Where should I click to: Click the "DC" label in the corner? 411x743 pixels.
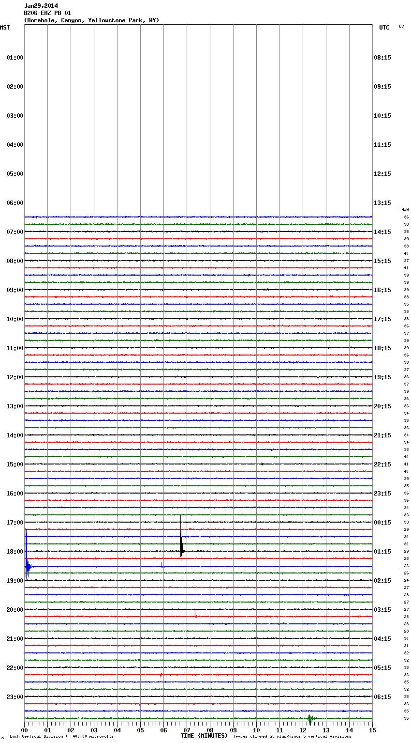[x=401, y=26]
